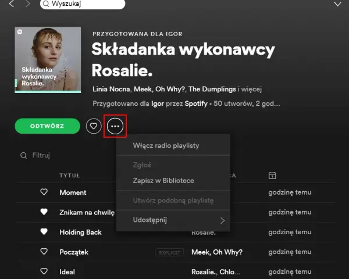The height and width of the screenshot is (279, 349).
Task: Open the Linia Nocna artist link
Action: (x=111, y=89)
